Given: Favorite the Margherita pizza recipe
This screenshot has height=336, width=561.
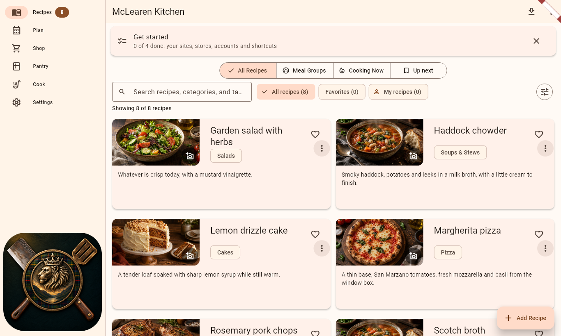Looking at the screenshot, I should 539,234.
